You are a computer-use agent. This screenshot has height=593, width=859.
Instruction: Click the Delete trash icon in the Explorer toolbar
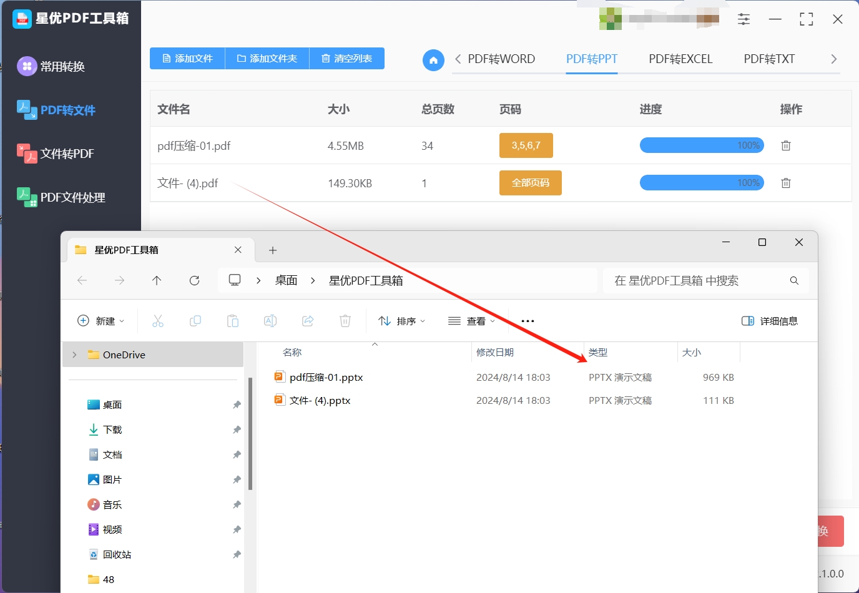coord(345,321)
